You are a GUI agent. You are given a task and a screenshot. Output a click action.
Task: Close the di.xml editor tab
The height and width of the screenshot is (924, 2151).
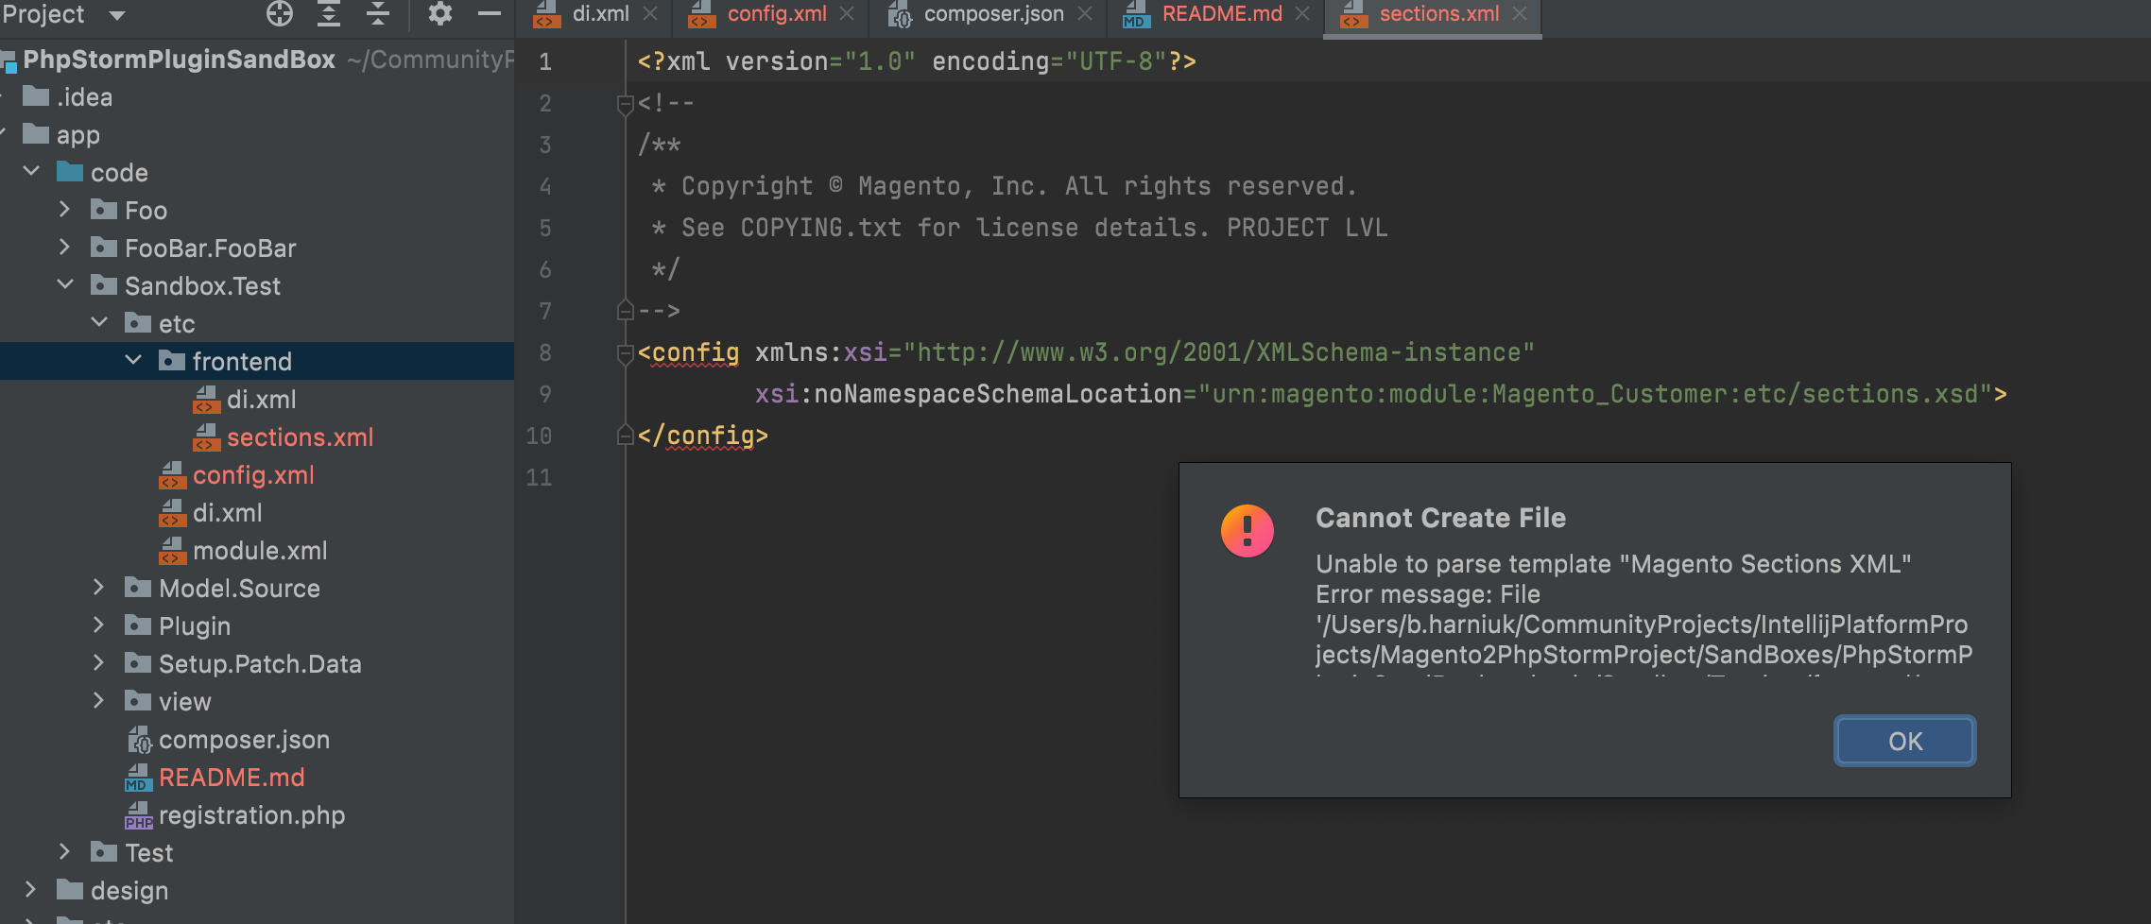(650, 14)
